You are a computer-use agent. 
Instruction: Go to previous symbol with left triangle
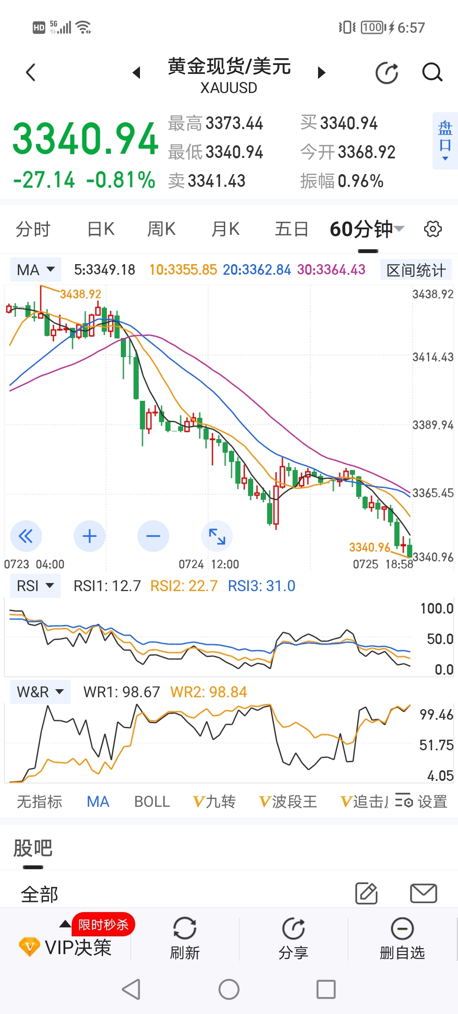click(x=137, y=73)
